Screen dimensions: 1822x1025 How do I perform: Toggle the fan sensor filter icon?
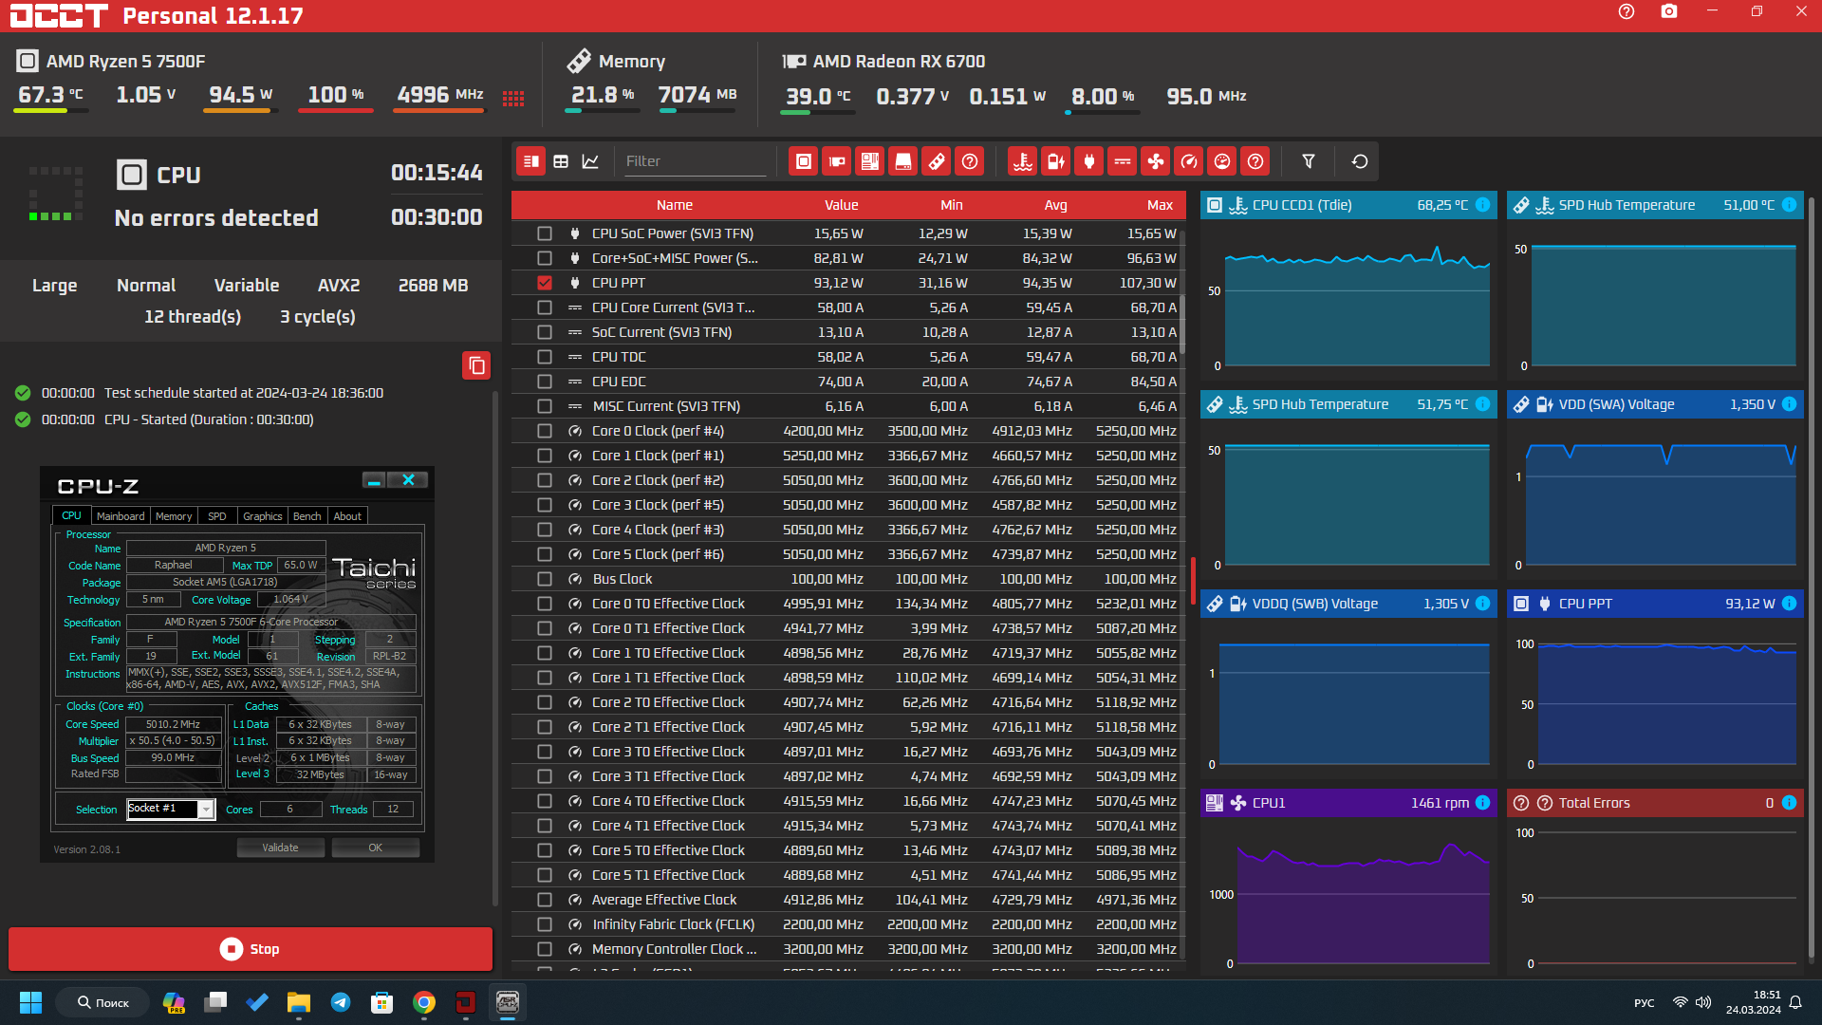point(1156,161)
